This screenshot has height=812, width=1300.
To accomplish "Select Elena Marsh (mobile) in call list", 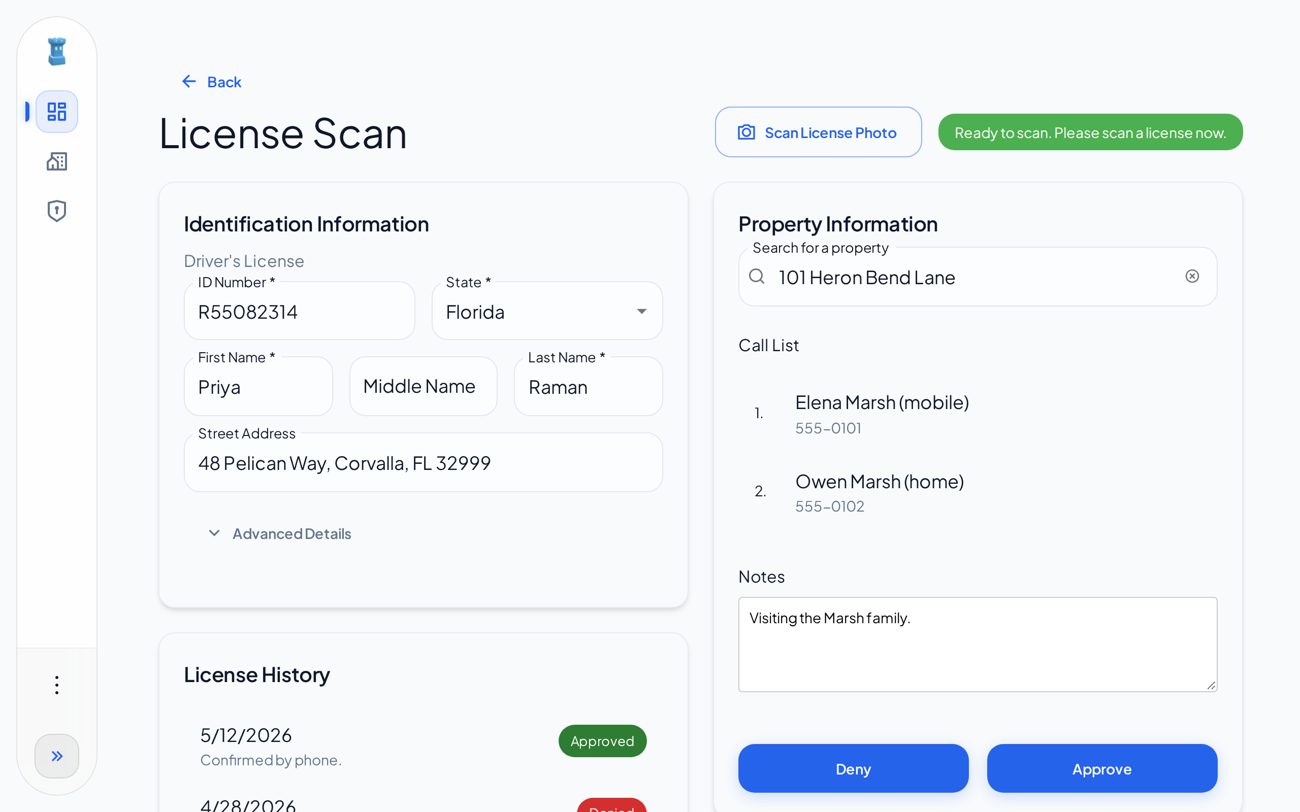I will click(882, 402).
